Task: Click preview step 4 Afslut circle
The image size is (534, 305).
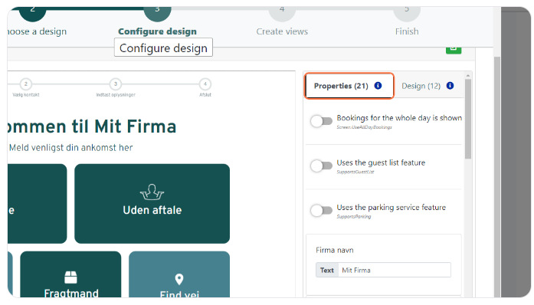Action: click(205, 84)
